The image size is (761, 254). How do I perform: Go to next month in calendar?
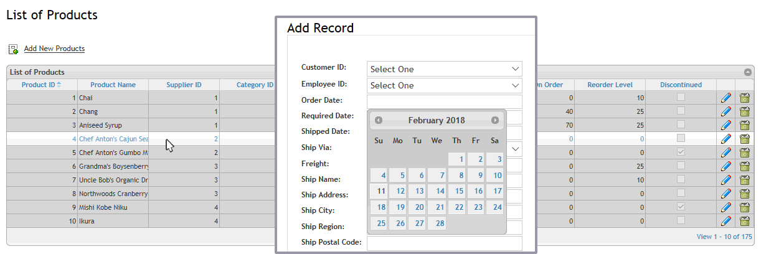pos(495,120)
